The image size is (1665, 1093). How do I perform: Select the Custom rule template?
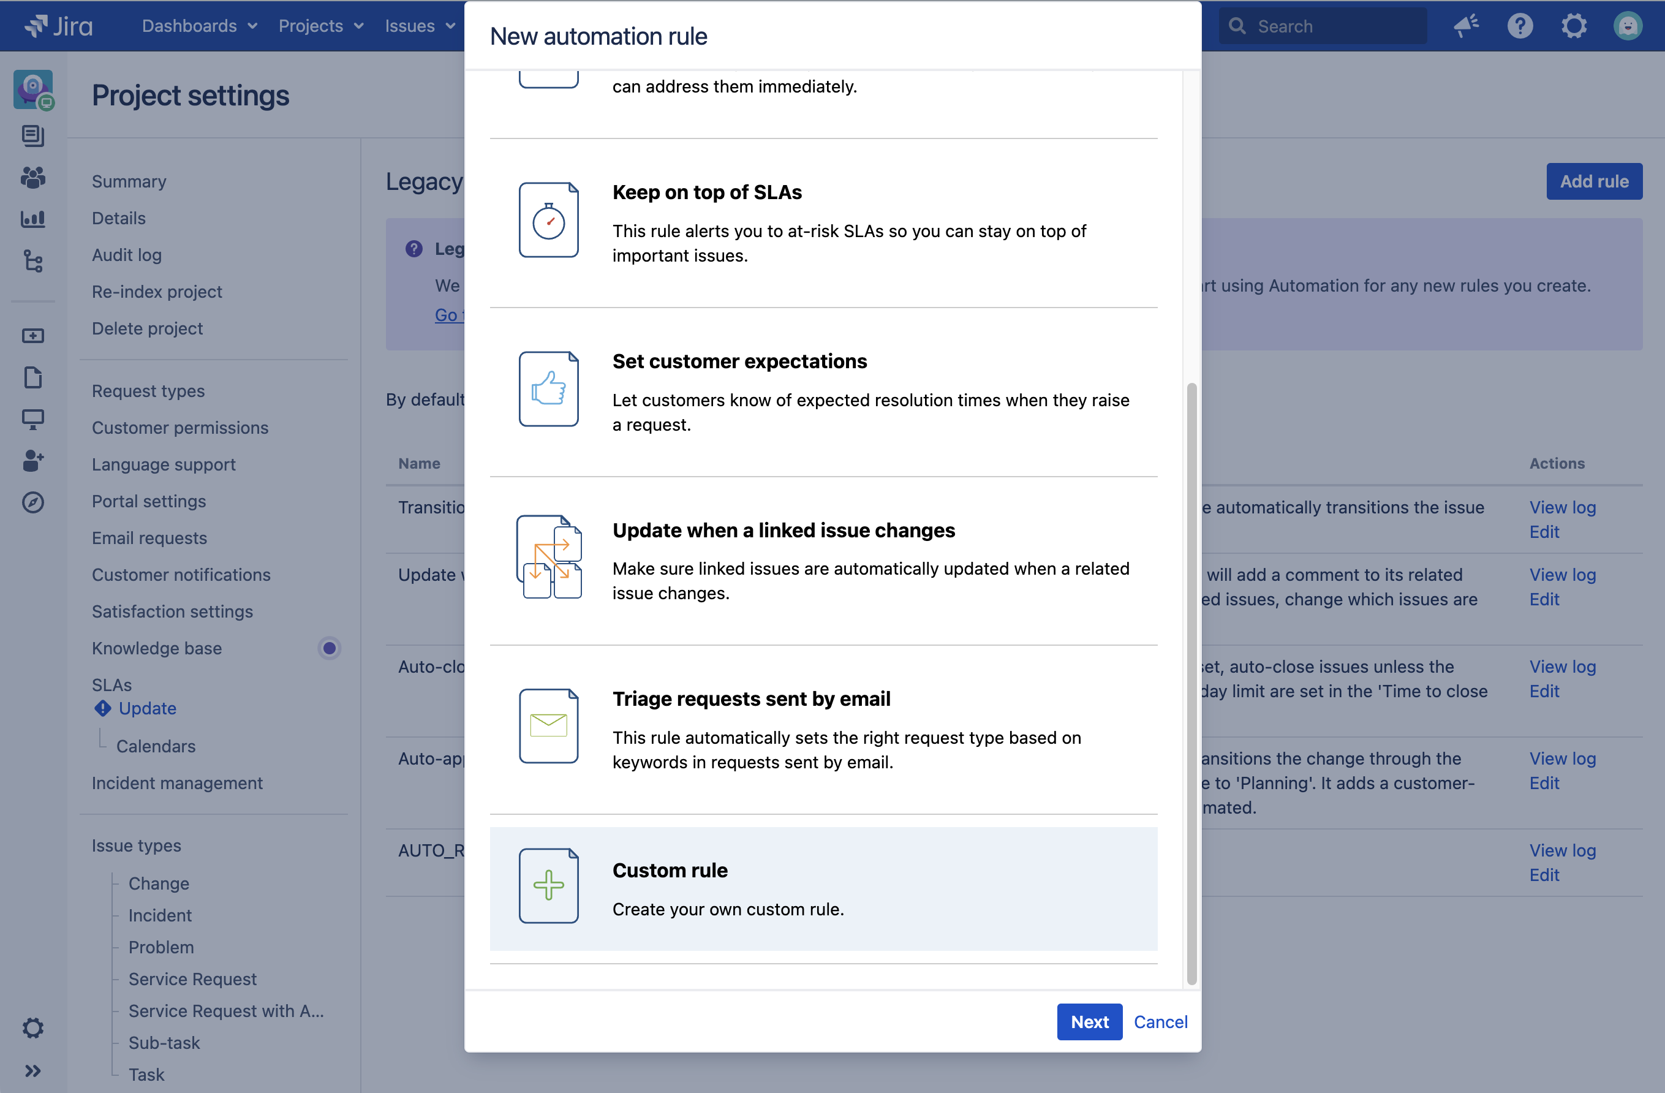tap(823, 888)
